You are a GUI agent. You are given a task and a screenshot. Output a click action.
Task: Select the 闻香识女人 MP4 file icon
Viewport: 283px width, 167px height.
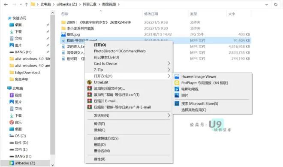63,53
